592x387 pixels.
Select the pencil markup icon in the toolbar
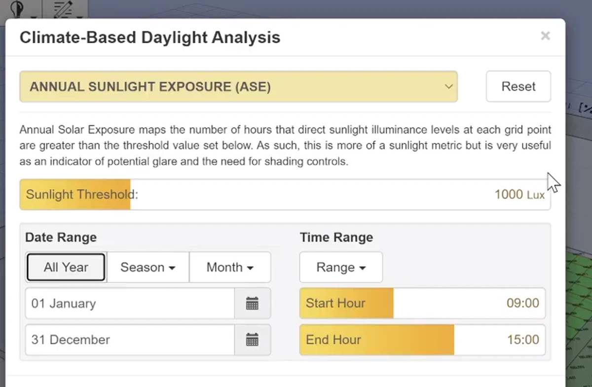(63, 9)
